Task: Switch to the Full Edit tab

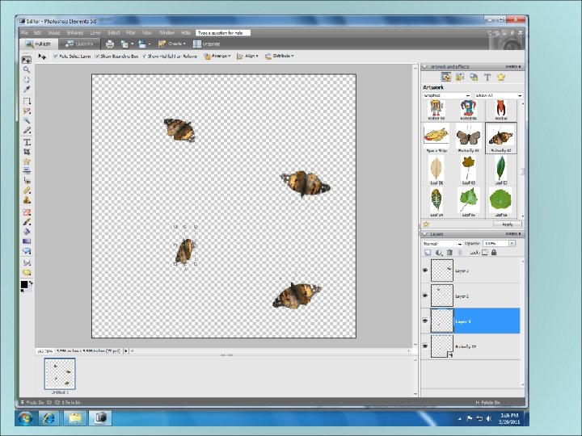Action: click(39, 44)
